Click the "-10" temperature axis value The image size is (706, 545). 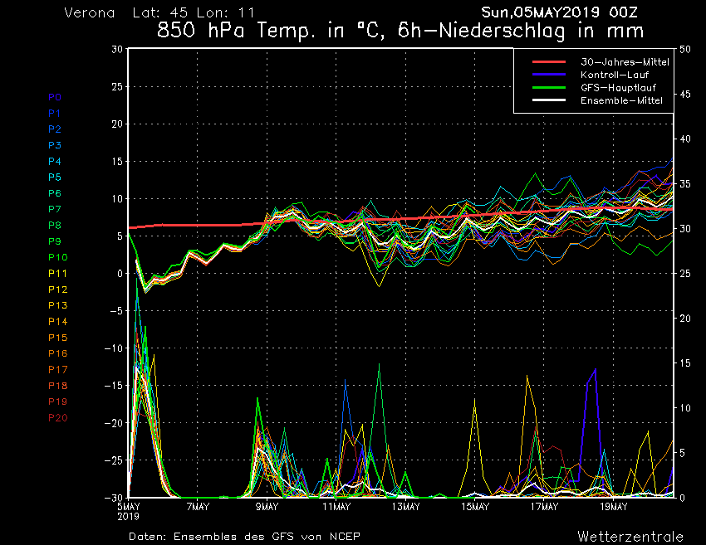[114, 348]
